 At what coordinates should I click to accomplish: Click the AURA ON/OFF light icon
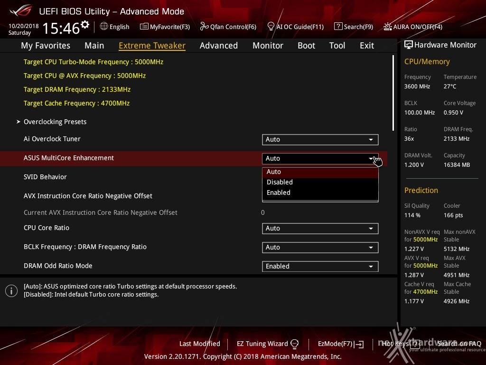click(387, 27)
